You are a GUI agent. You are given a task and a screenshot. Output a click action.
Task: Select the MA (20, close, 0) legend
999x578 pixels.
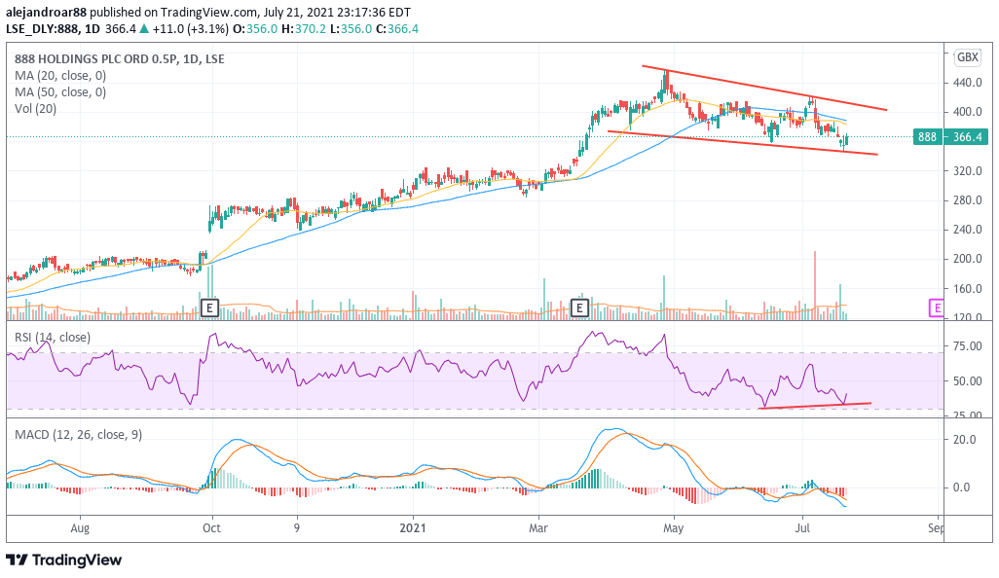60,76
